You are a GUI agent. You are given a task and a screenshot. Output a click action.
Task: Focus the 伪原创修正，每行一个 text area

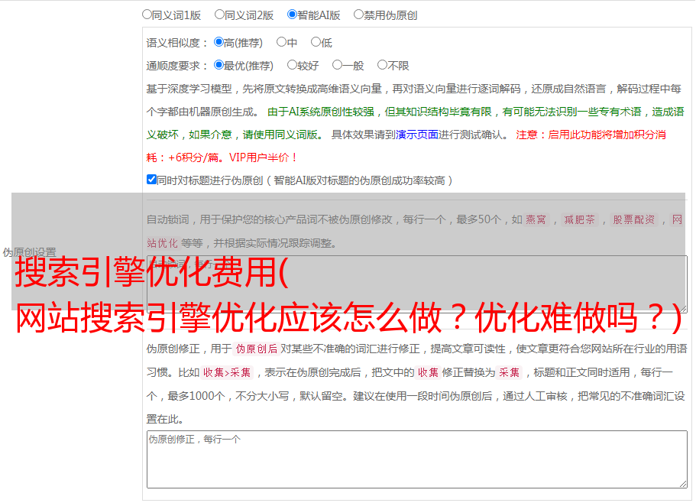click(417, 459)
